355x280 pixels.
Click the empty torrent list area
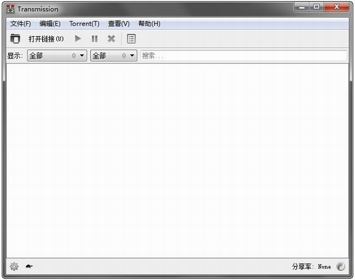[177, 161]
